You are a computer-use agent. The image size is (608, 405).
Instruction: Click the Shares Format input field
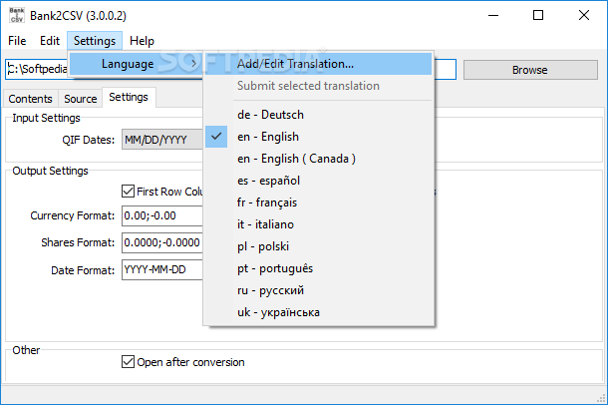pos(162,242)
